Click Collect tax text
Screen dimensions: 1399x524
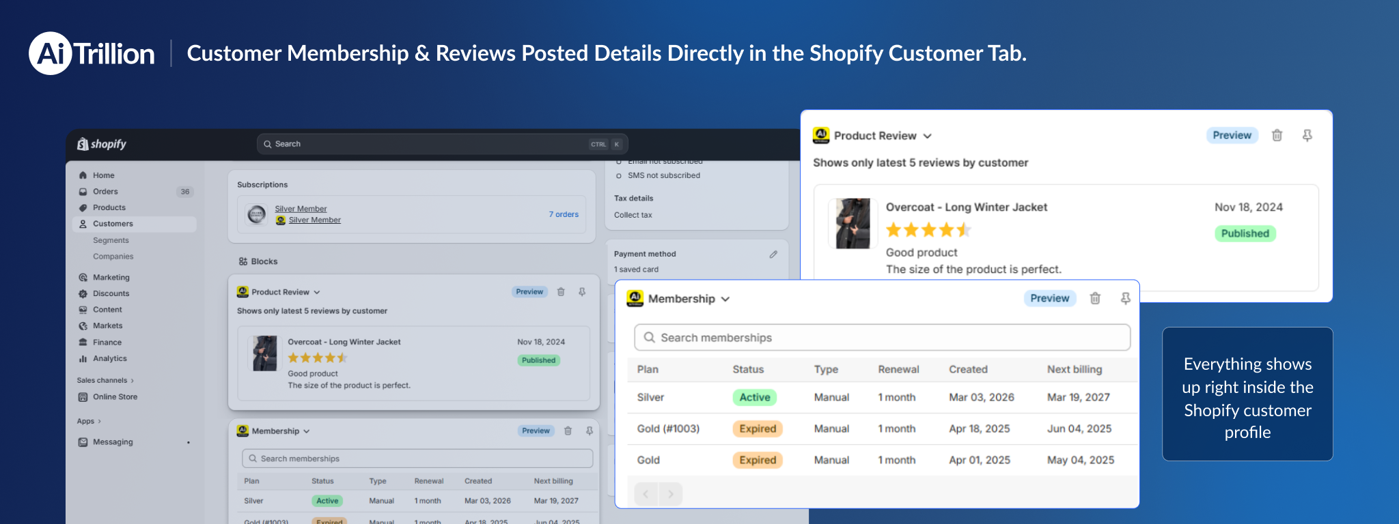pos(633,215)
